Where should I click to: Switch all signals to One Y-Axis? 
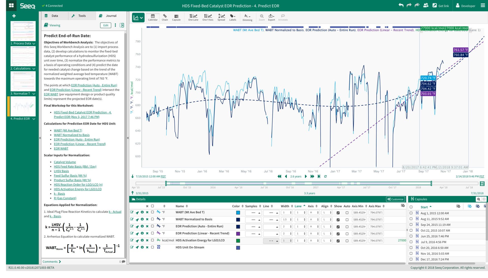208,17
